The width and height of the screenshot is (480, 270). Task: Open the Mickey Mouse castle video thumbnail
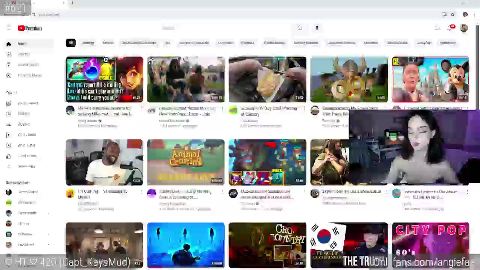pyautogui.click(x=431, y=79)
